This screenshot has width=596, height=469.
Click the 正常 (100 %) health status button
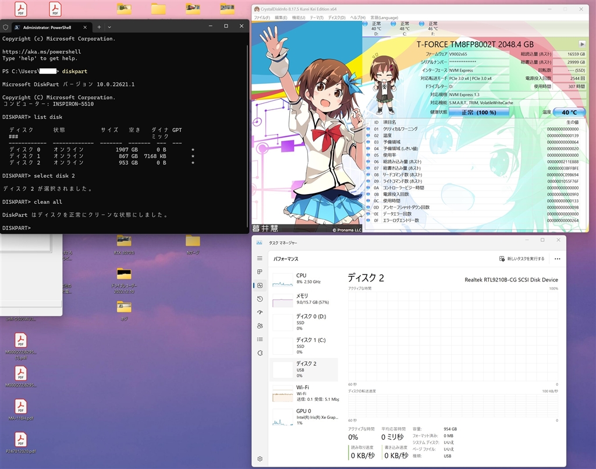[478, 112]
